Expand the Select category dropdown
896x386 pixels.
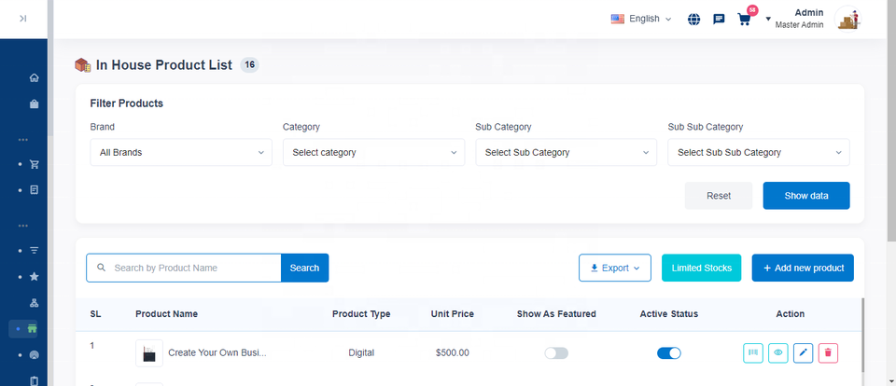[373, 152]
